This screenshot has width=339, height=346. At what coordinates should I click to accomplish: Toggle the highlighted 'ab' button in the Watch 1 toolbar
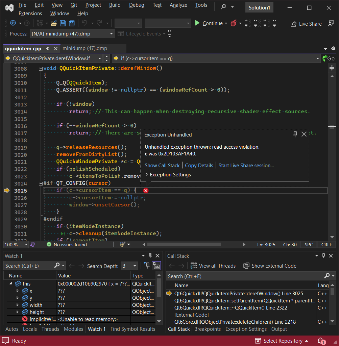156,266
